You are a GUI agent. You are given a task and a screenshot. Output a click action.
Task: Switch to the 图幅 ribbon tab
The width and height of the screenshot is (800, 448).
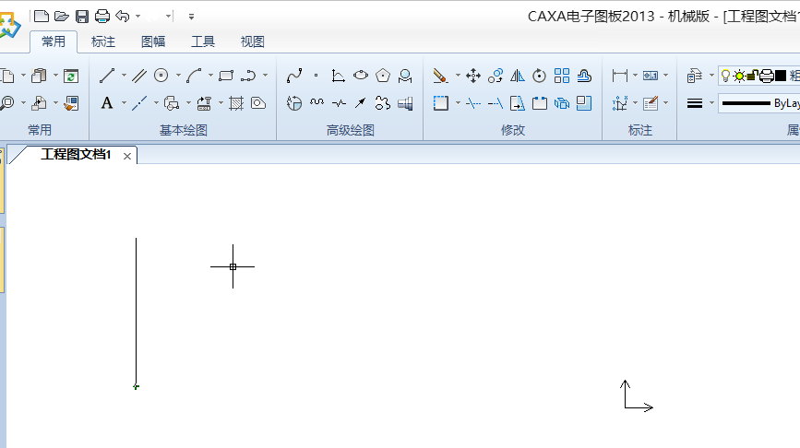click(153, 41)
